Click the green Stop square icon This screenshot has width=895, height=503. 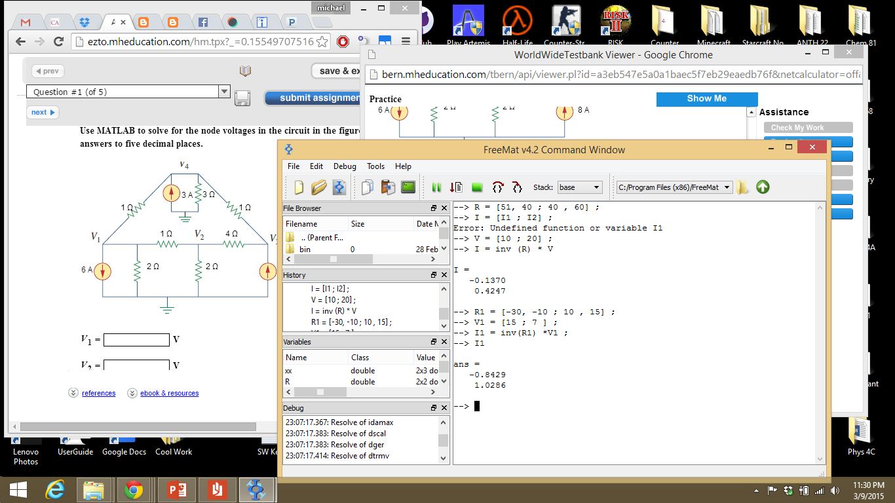[477, 187]
